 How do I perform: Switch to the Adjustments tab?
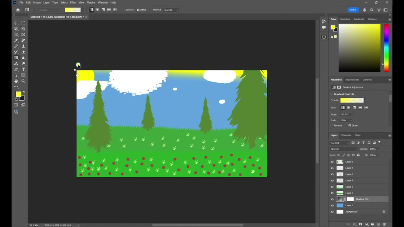(x=352, y=80)
